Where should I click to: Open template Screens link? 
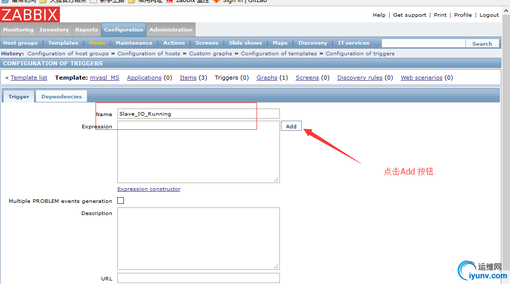tap(307, 78)
